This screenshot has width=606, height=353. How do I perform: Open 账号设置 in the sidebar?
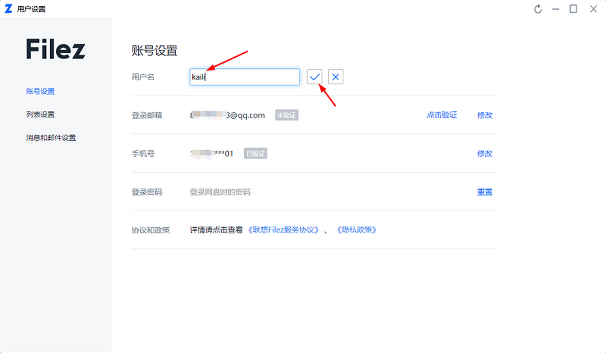40,91
